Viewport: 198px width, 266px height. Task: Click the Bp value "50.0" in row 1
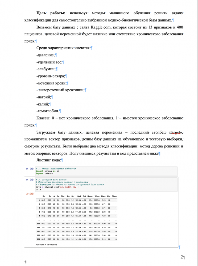click(x=43, y=204)
